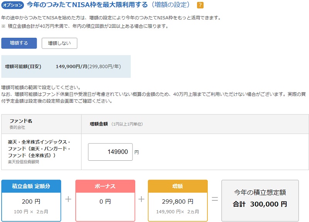Click the 100 円 × 2カ月 breakdown text
Screen dimensions: 309x222
click(31, 212)
